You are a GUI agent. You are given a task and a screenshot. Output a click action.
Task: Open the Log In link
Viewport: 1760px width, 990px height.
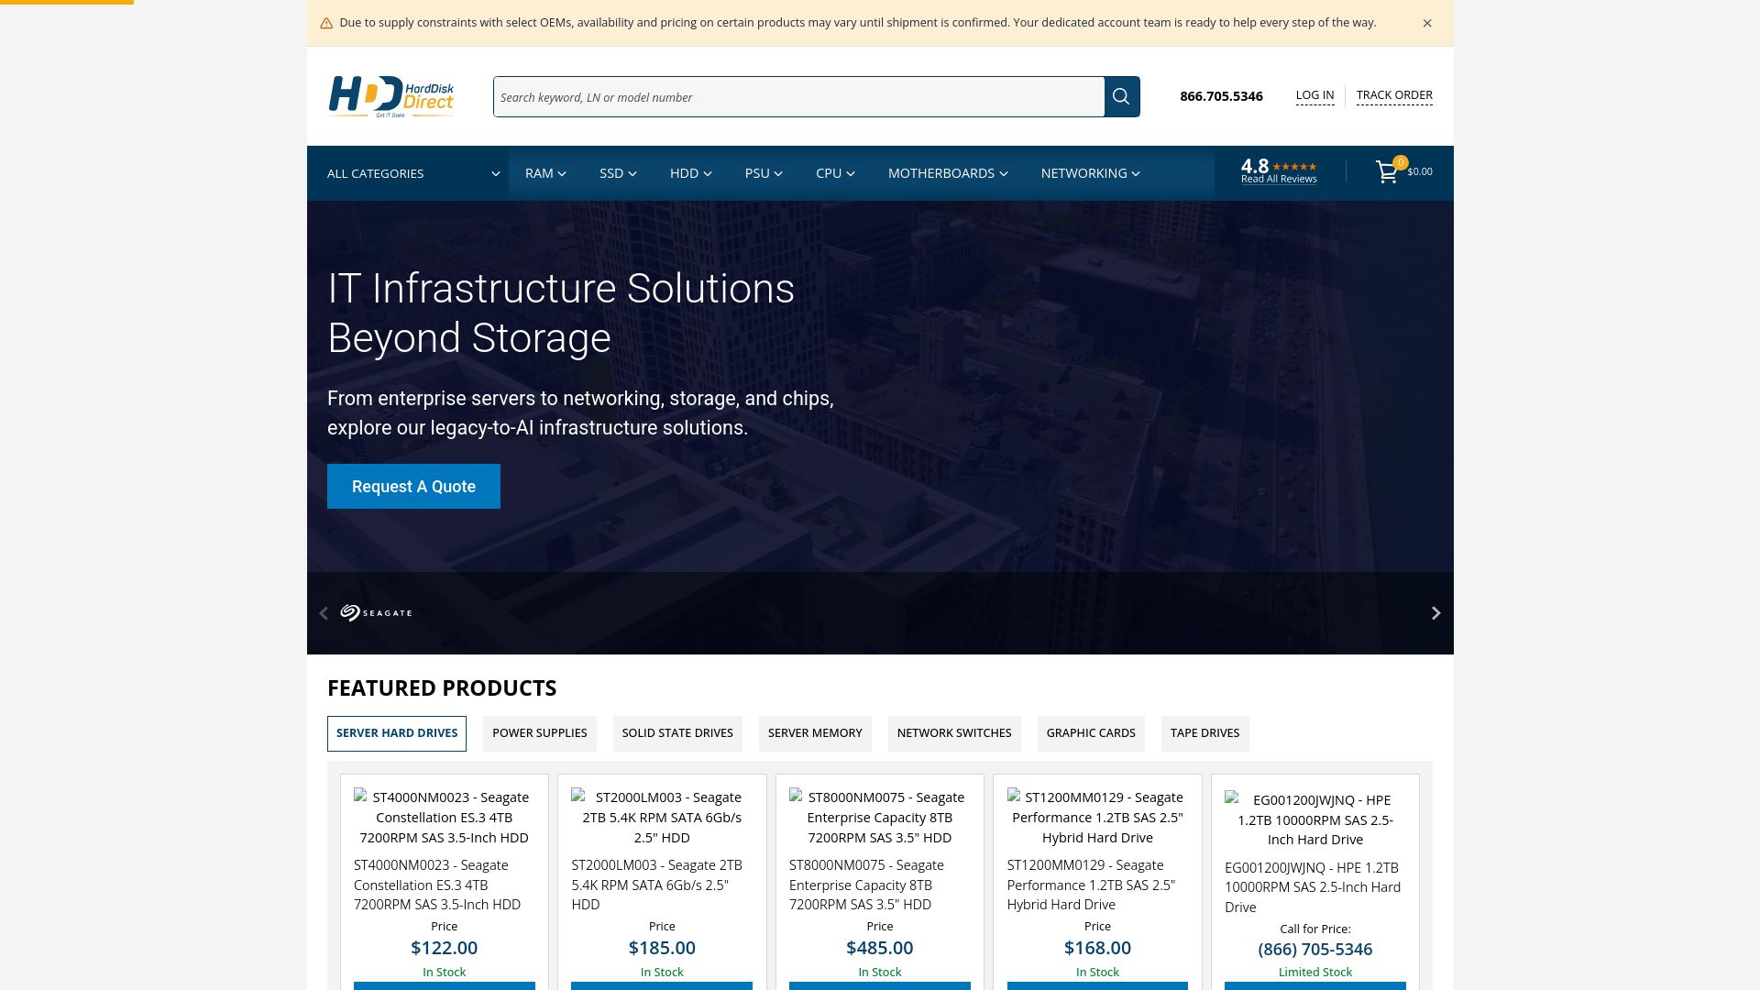(x=1314, y=95)
